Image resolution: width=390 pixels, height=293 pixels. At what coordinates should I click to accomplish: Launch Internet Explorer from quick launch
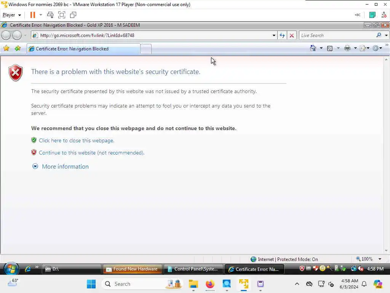[27, 269]
